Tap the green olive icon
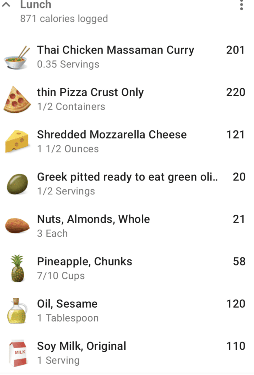Viewport: 254px width, 375px height. point(17,184)
